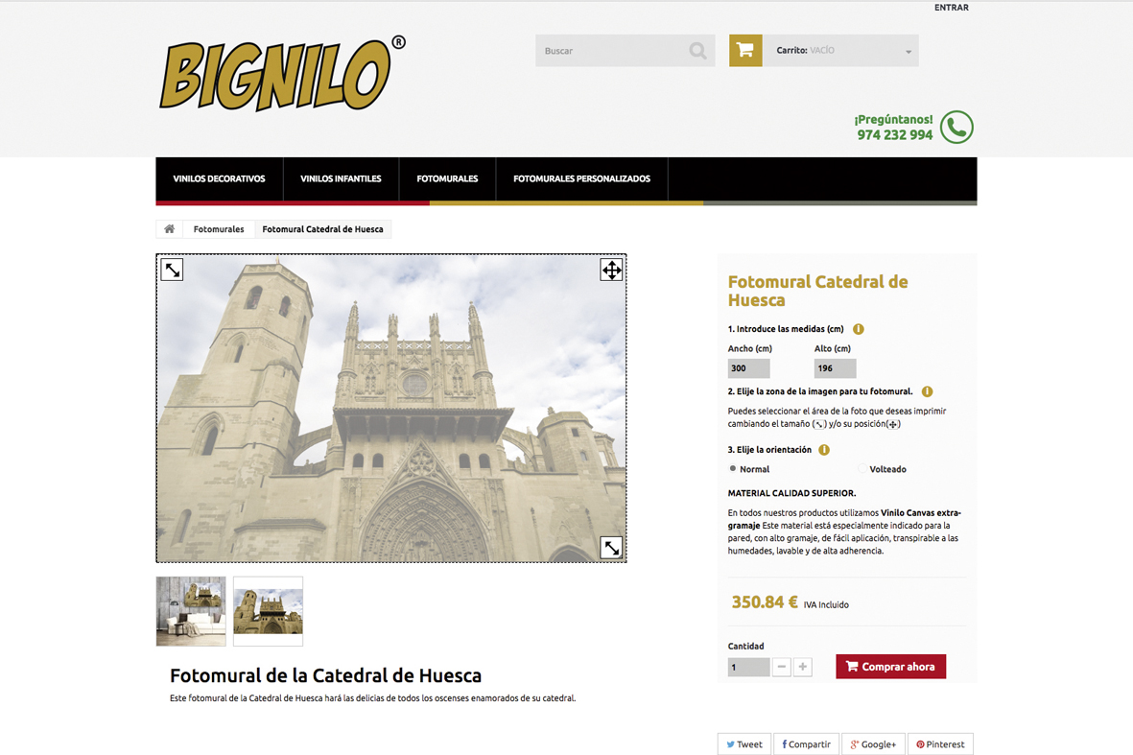Click the move crop area icon
The width and height of the screenshot is (1133, 755).
pyautogui.click(x=611, y=270)
